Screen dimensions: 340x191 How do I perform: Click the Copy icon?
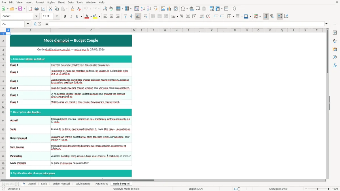tap(56, 9)
